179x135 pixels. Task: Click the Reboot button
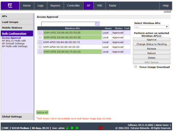[x=152, y=53]
